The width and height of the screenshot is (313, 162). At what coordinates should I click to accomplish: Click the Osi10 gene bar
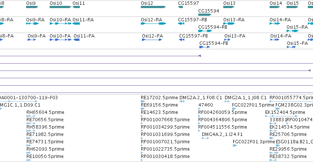(x=60, y=7)
